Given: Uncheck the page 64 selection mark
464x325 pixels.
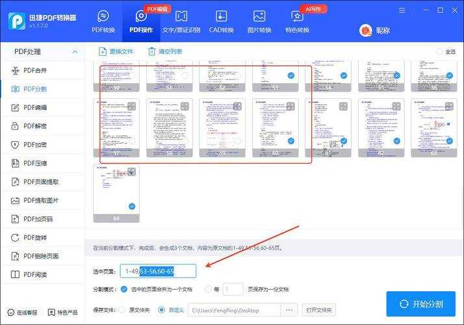Looking at the screenshot, I should click(x=132, y=206).
